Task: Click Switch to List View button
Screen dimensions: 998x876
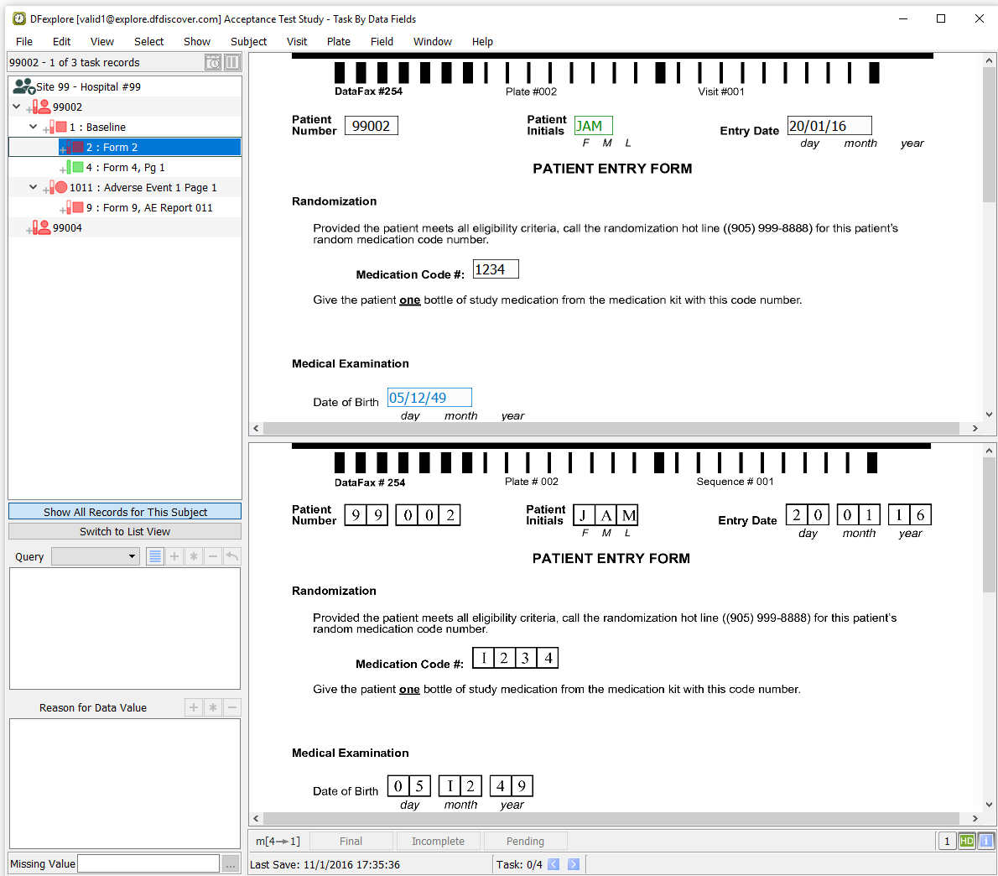Action: coord(125,531)
